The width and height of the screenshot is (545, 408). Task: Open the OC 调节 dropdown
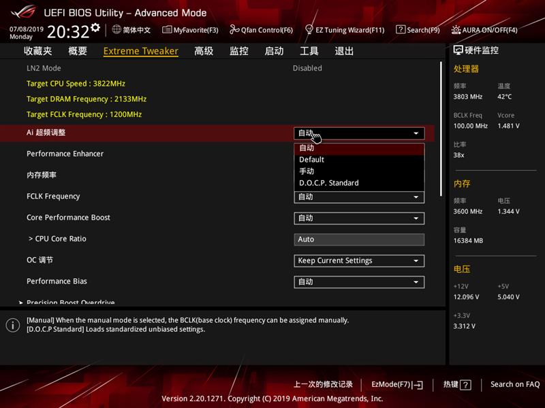click(359, 260)
